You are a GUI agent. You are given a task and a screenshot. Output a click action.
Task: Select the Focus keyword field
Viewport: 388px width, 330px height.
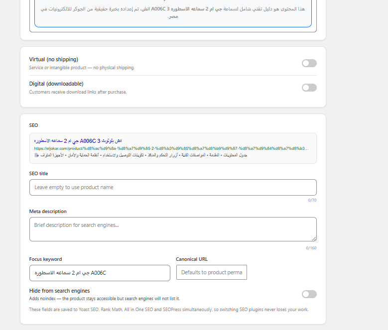[x=100, y=273]
